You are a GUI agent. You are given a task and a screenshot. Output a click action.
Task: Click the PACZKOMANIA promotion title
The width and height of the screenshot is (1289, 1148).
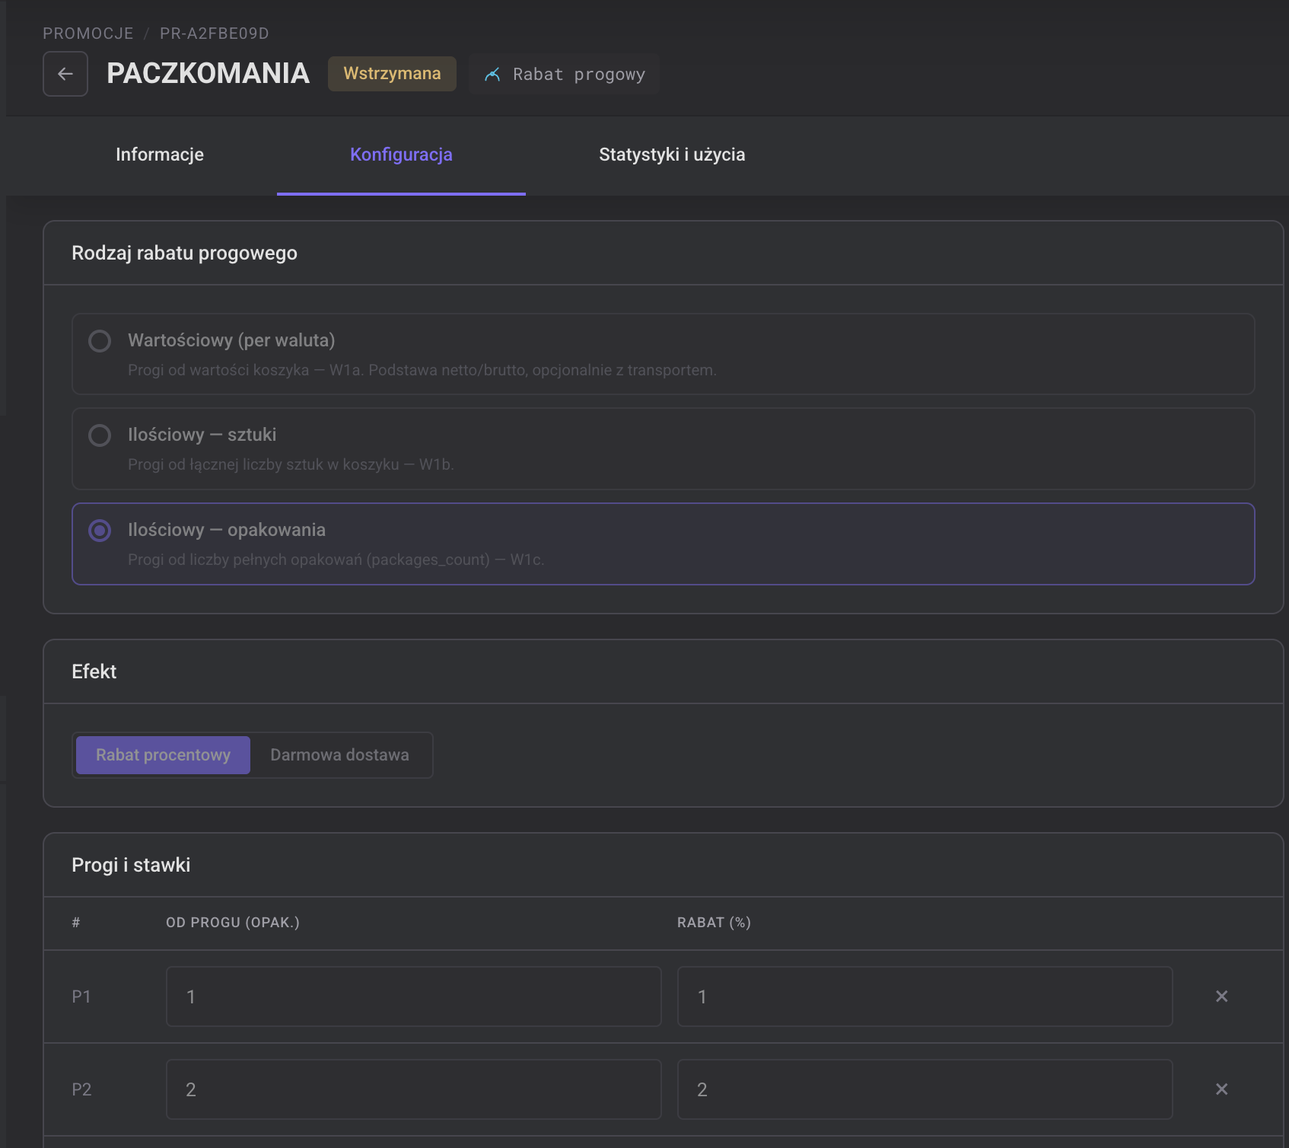tap(208, 74)
